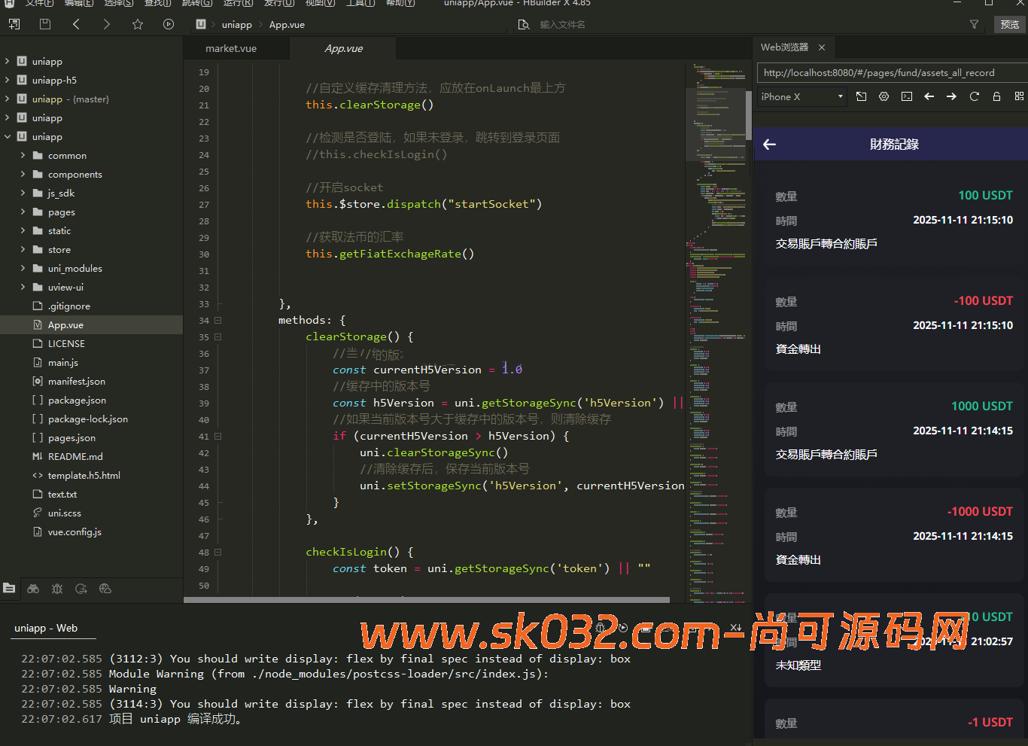Image resolution: width=1028 pixels, height=746 pixels.
Task: Click the bookmark star icon
Action: (x=138, y=24)
